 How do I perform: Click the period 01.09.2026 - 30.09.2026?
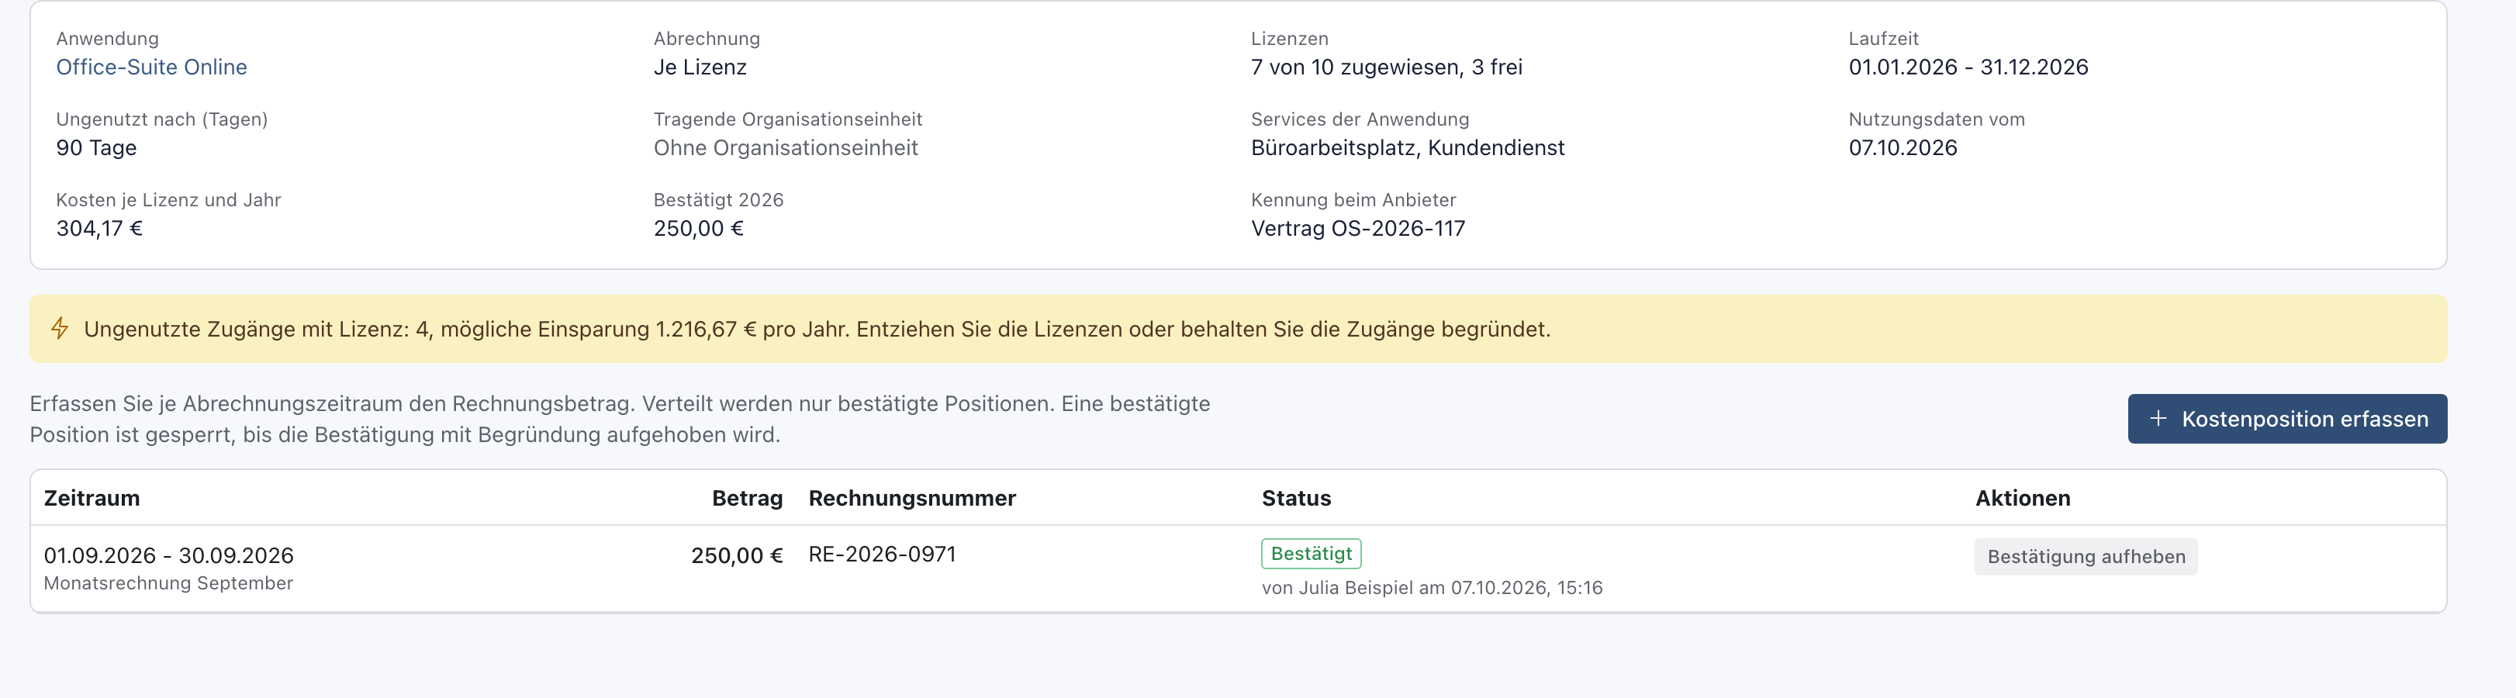(x=169, y=555)
